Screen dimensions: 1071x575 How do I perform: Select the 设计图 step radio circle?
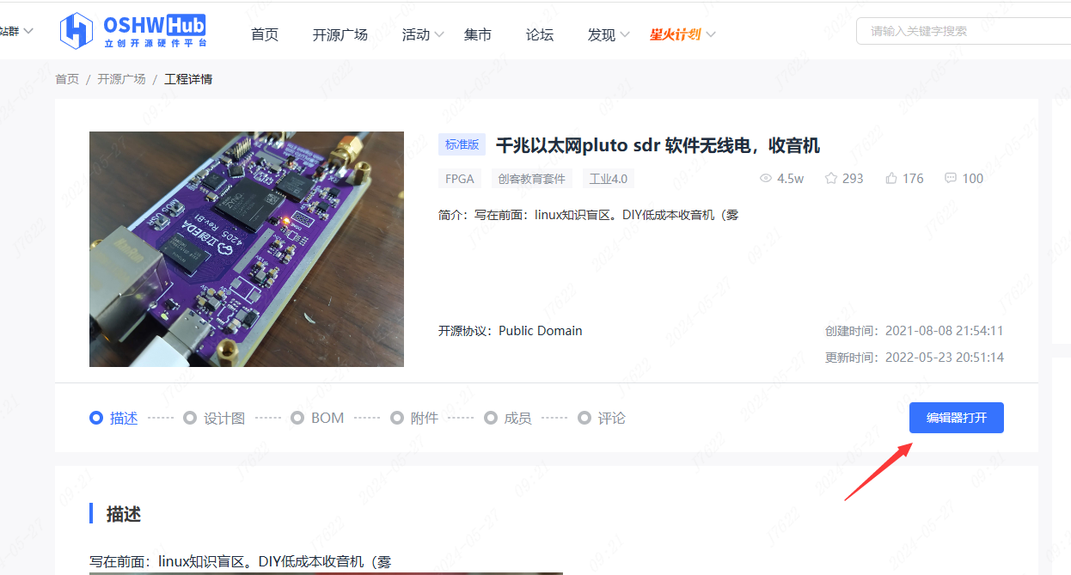point(190,419)
